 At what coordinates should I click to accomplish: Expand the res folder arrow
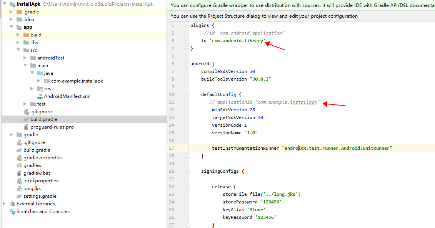(32, 88)
